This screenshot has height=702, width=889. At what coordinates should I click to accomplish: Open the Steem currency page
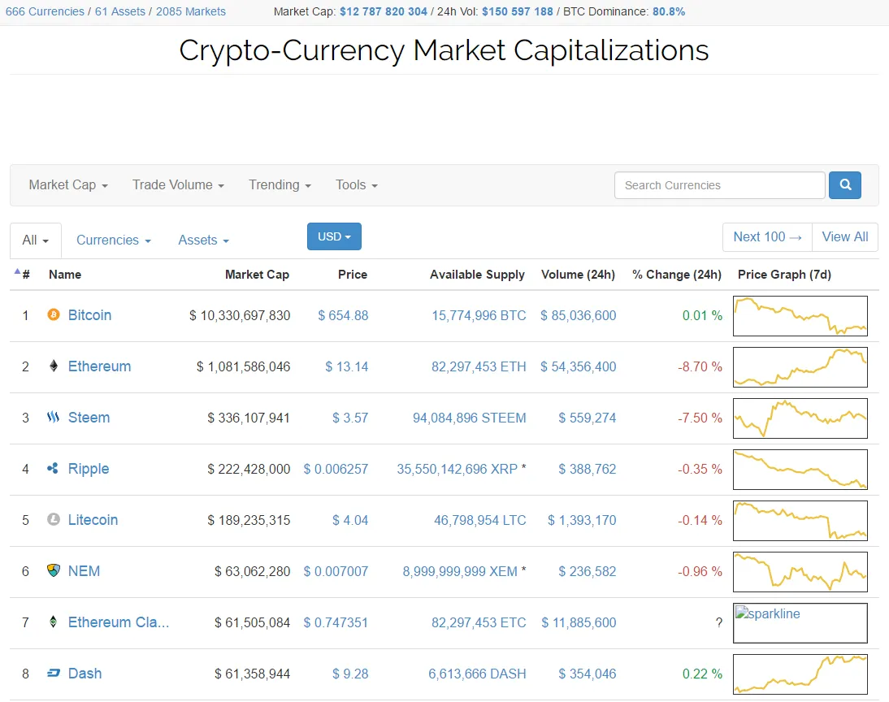pos(89,418)
